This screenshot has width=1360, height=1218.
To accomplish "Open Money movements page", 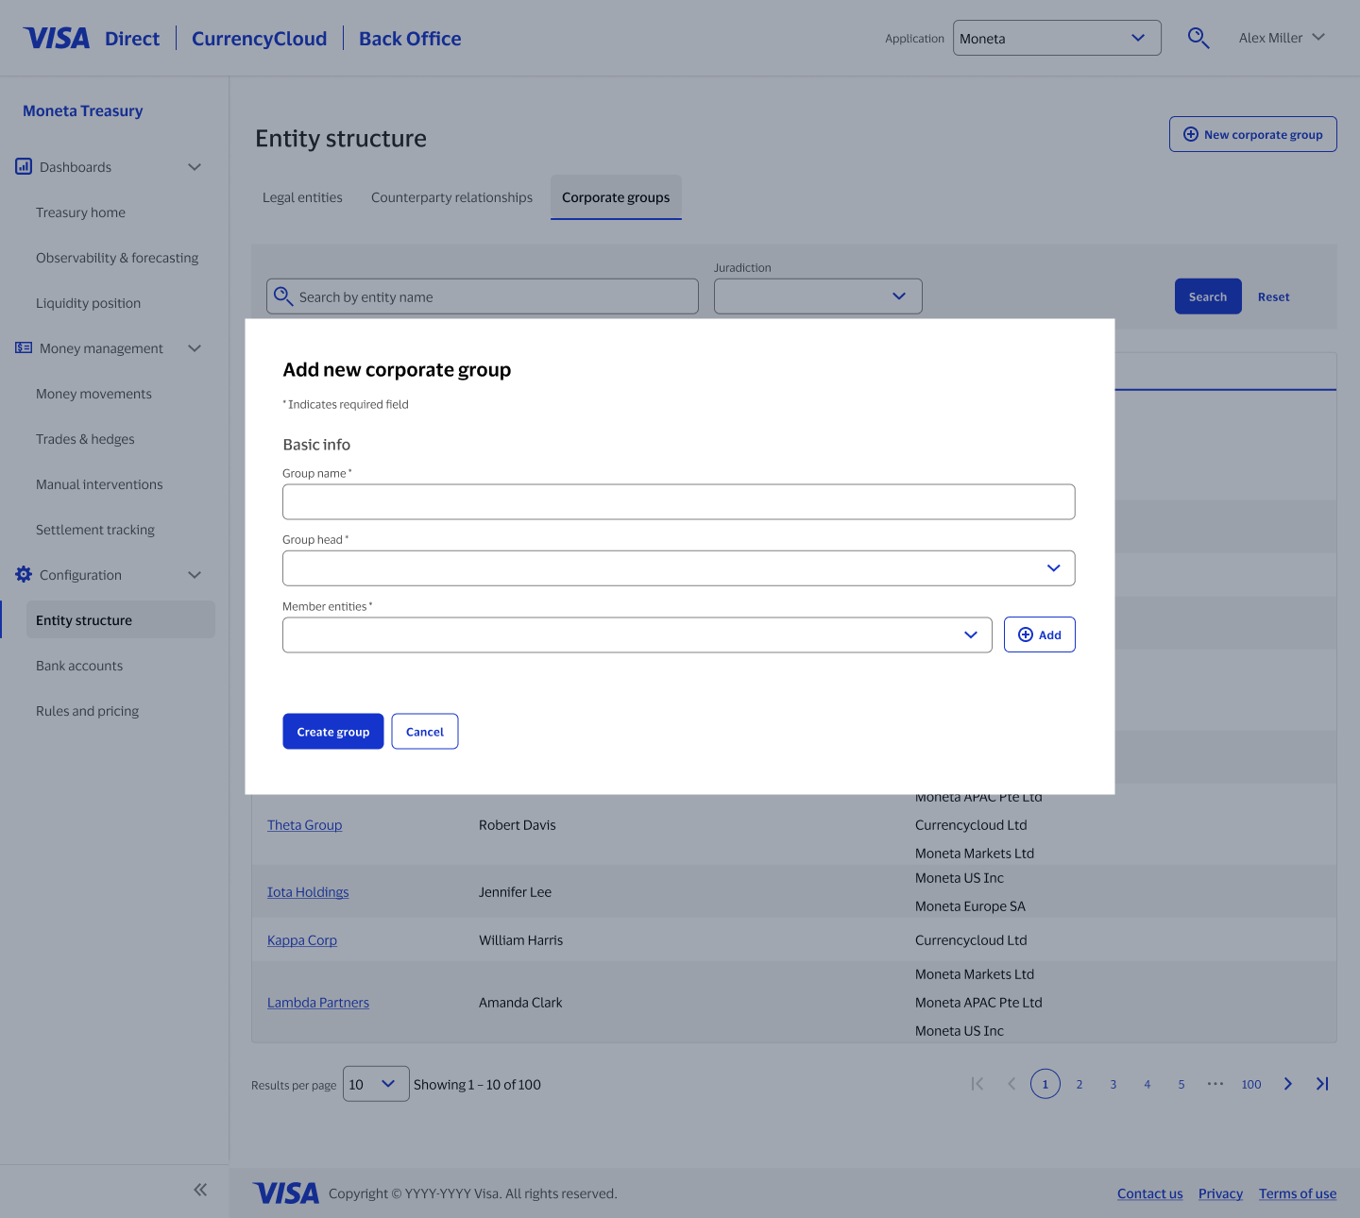I will [93, 394].
